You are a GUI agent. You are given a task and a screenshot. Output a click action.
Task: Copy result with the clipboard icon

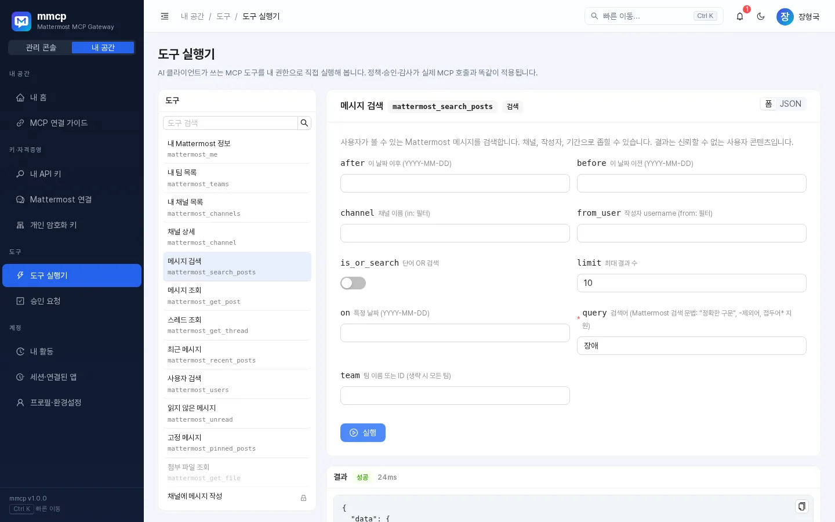(x=801, y=506)
